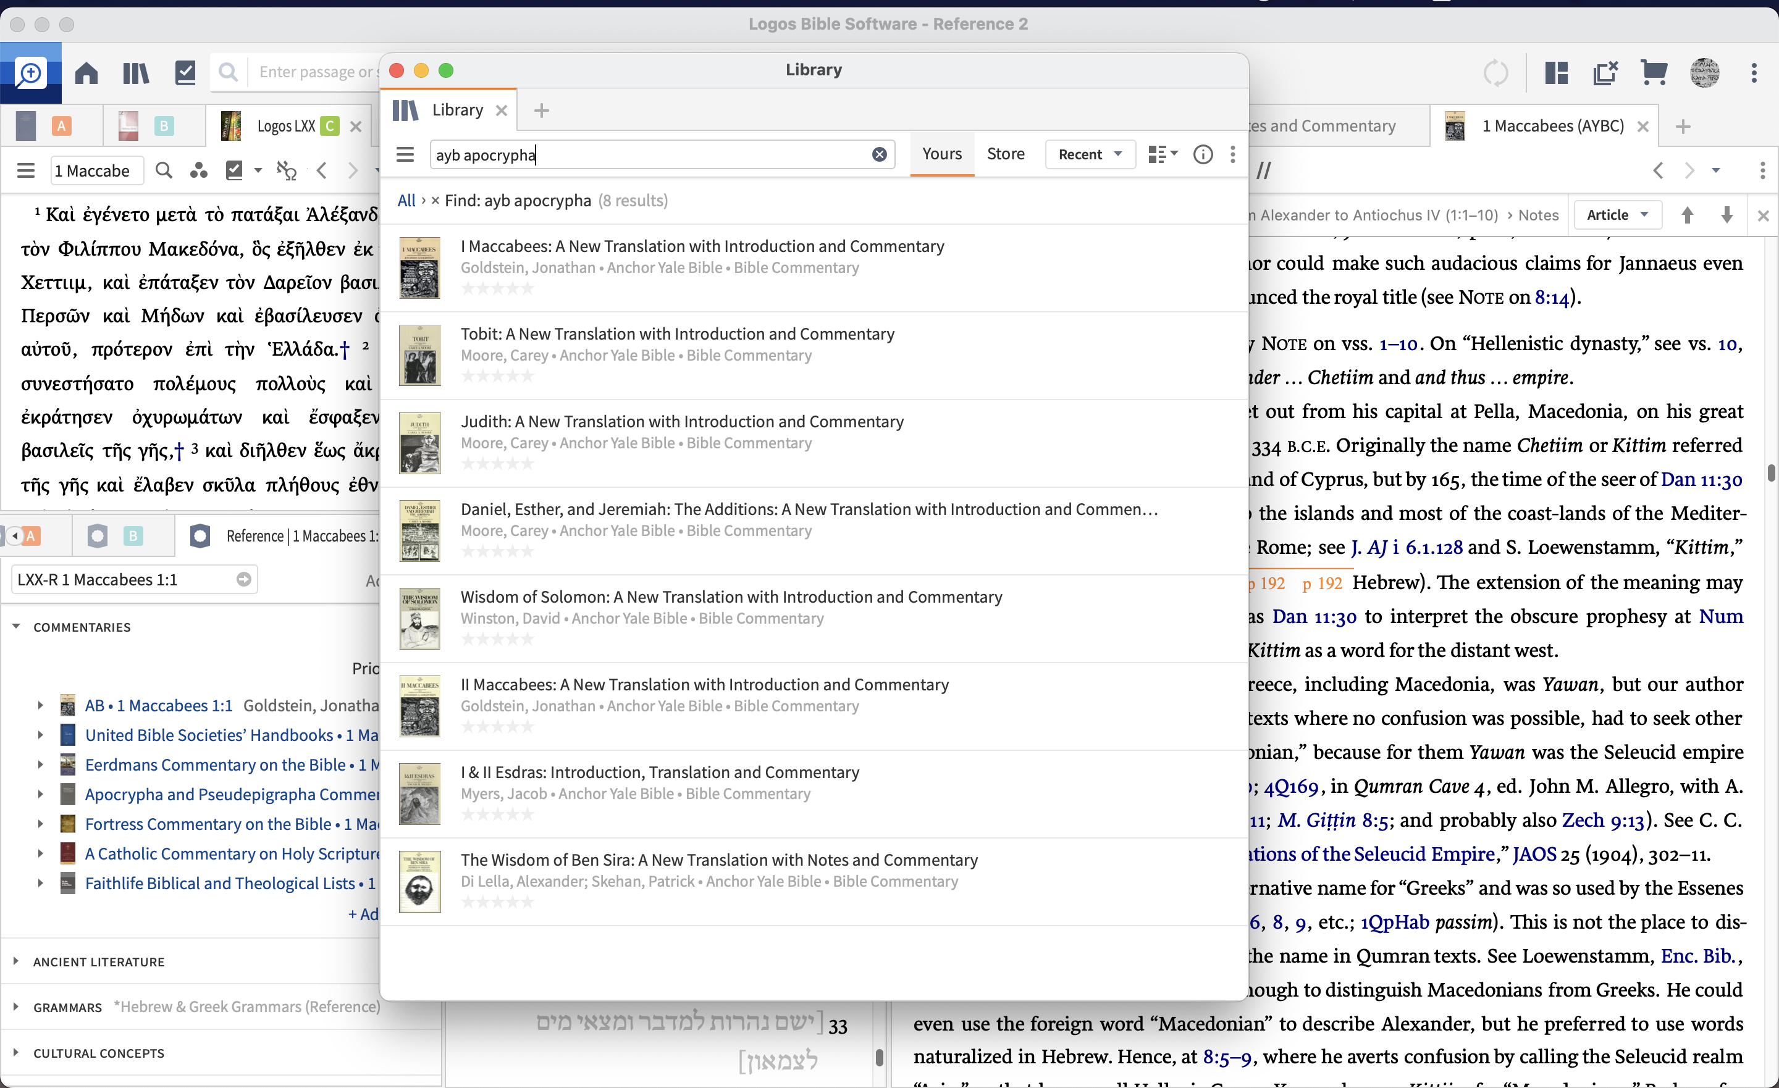The image size is (1779, 1088).
Task: Expand the Ancient Literature section
Action: pyautogui.click(x=16, y=961)
